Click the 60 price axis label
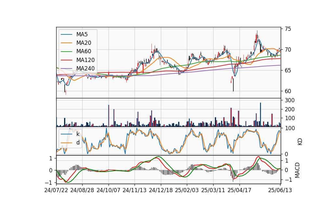Viewport: 312px width, 224px height. (x=288, y=91)
